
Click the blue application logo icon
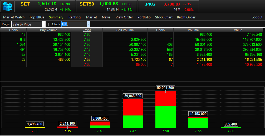[x=7, y=6]
